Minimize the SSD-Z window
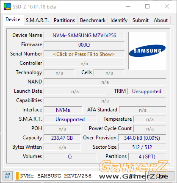Image resolution: width=177 pixels, height=183 pixels. pyautogui.click(x=128, y=6)
